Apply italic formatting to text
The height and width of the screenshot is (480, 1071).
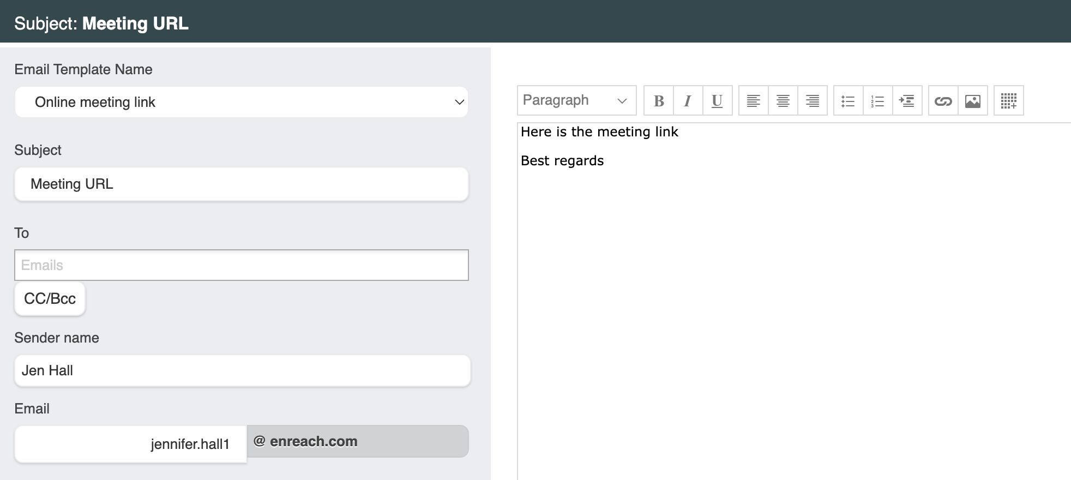(x=688, y=101)
